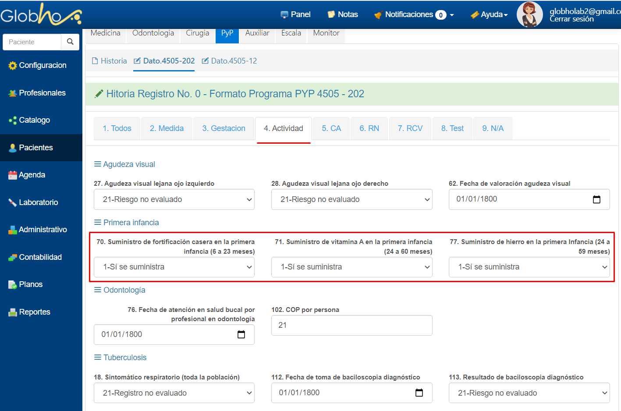The height and width of the screenshot is (411, 621).
Task: Open Agenda from the sidebar
Action: (32, 175)
